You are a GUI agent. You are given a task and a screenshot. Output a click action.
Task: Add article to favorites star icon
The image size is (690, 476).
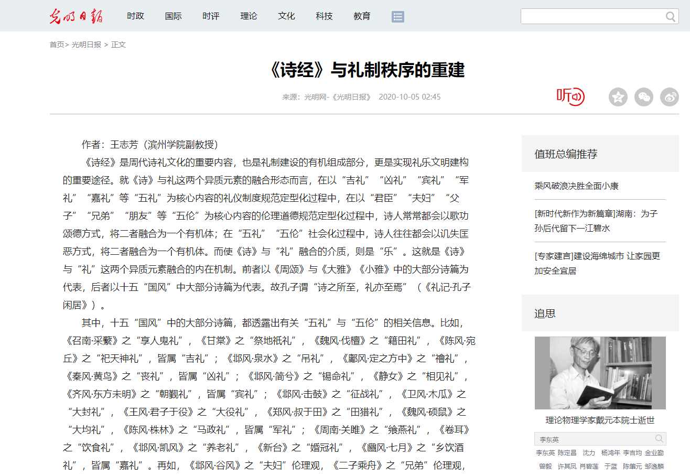(618, 97)
